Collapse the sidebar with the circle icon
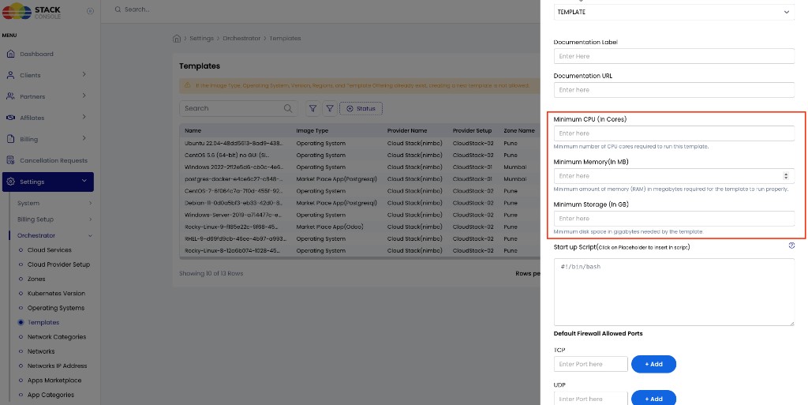 point(90,11)
